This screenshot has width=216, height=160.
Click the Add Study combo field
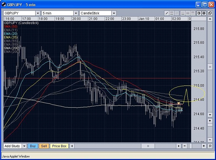(13, 146)
